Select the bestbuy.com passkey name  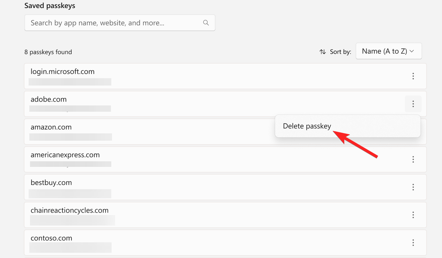click(x=51, y=183)
